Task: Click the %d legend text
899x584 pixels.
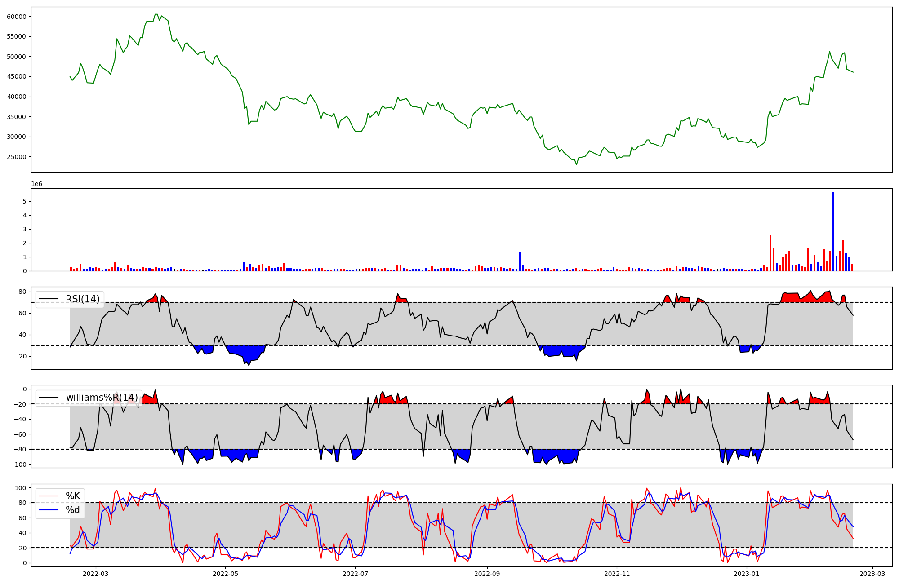Action: [x=73, y=510]
